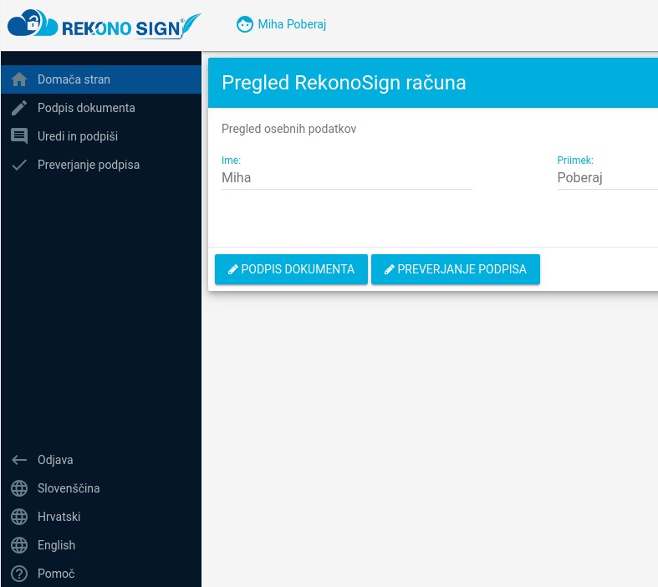The height and width of the screenshot is (587, 658).
Task: Open Pomoč help item
Action: tap(101, 574)
